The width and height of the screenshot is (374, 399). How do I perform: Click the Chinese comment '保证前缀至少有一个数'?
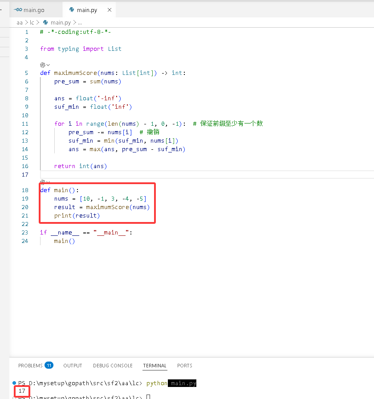point(231,123)
